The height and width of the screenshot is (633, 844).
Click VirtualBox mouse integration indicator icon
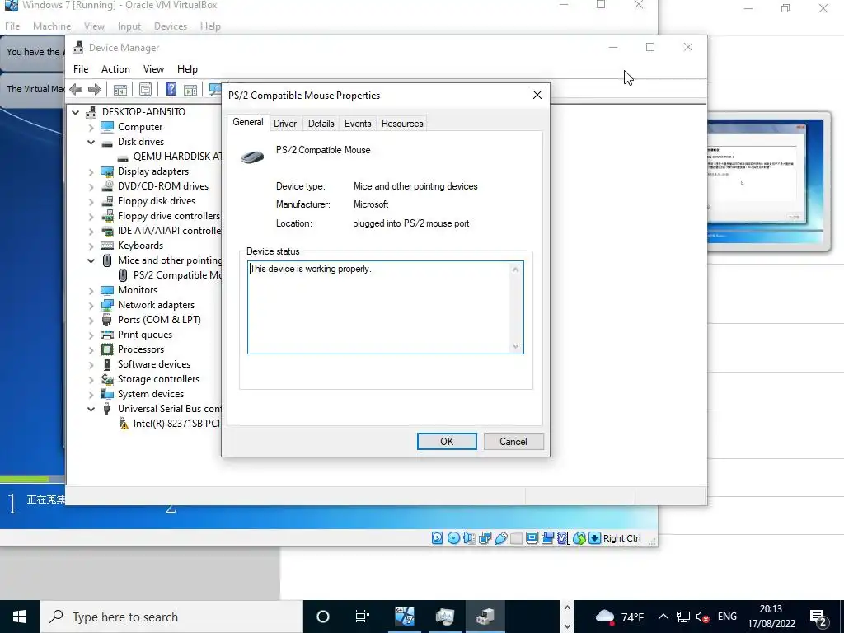pos(579,537)
